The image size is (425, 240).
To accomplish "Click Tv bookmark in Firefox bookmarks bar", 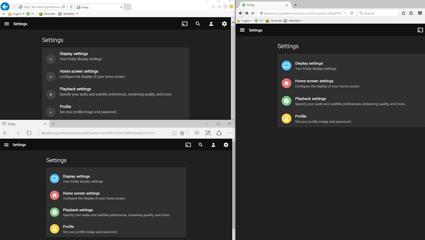I will click(x=258, y=21).
